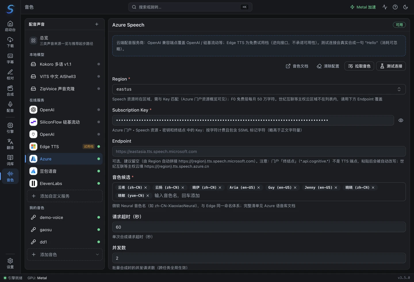The height and width of the screenshot is (282, 414).
Task: Select dd1 voice entry
Action: (65, 242)
